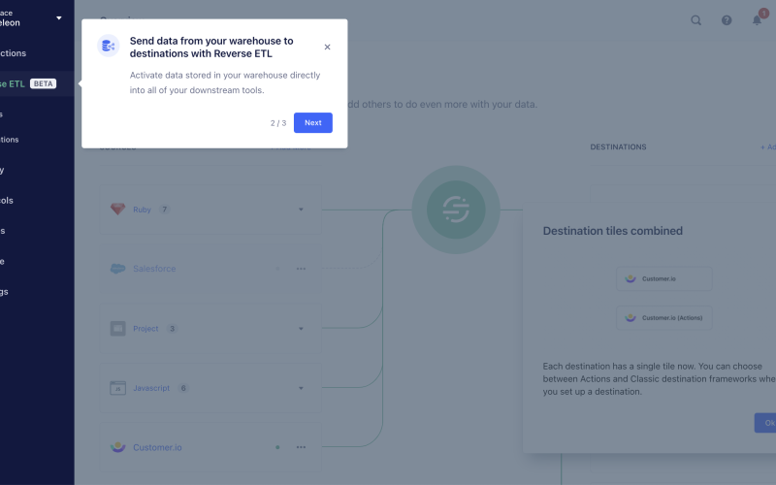Open the search magnifier icon
Viewport: 776px width, 485px height.
pyautogui.click(x=696, y=20)
